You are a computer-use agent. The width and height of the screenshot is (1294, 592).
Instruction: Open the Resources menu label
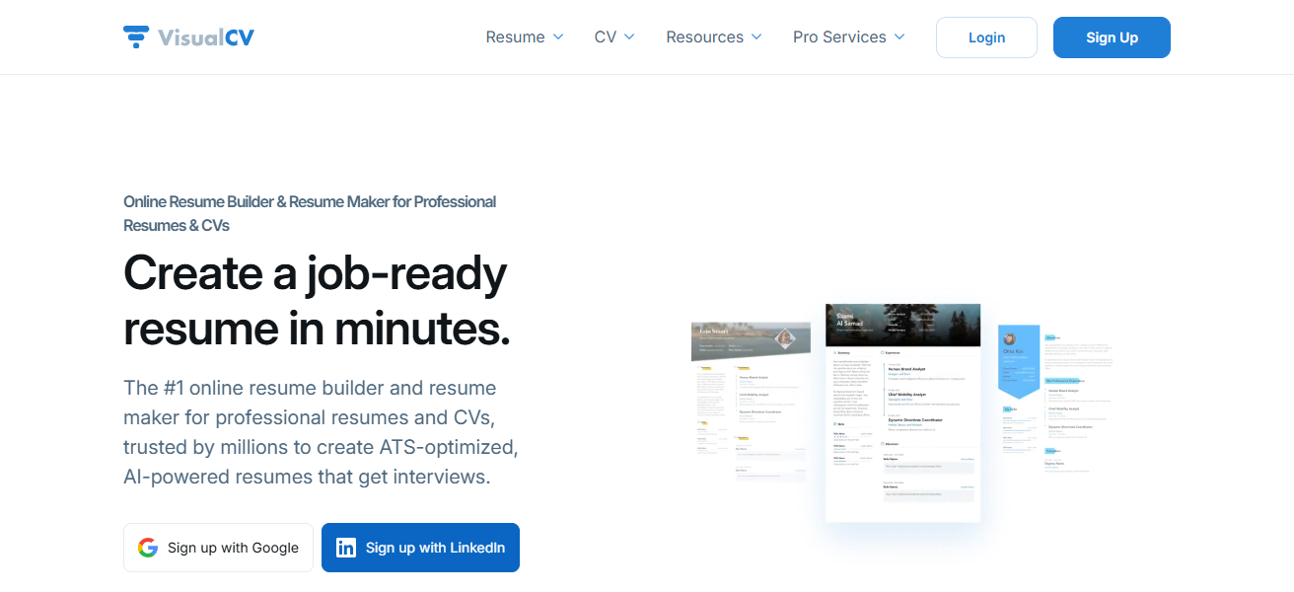(704, 37)
